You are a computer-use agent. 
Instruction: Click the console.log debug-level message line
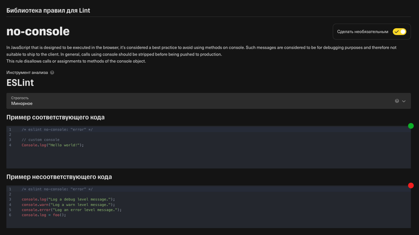click(68, 199)
